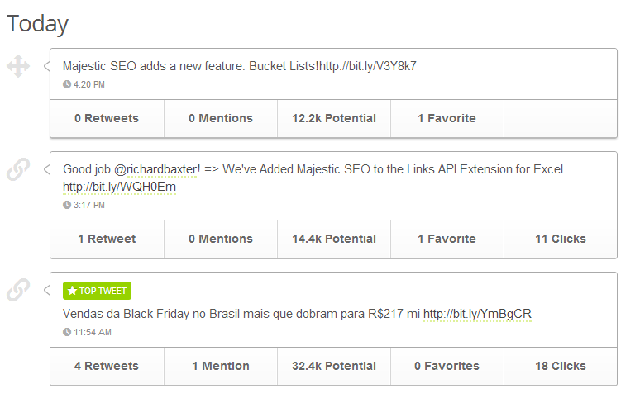
Task: Click link icon beside the Black Friday tweet
Action: tap(18, 290)
